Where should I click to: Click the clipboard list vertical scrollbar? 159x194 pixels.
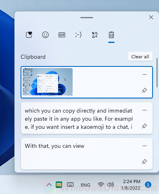click(x=157, y=73)
